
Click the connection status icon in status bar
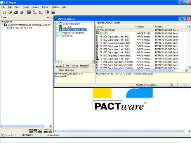(x=4, y=135)
